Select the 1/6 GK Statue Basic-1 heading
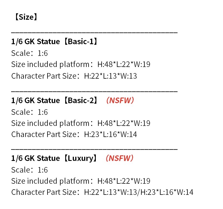 [55, 42]
